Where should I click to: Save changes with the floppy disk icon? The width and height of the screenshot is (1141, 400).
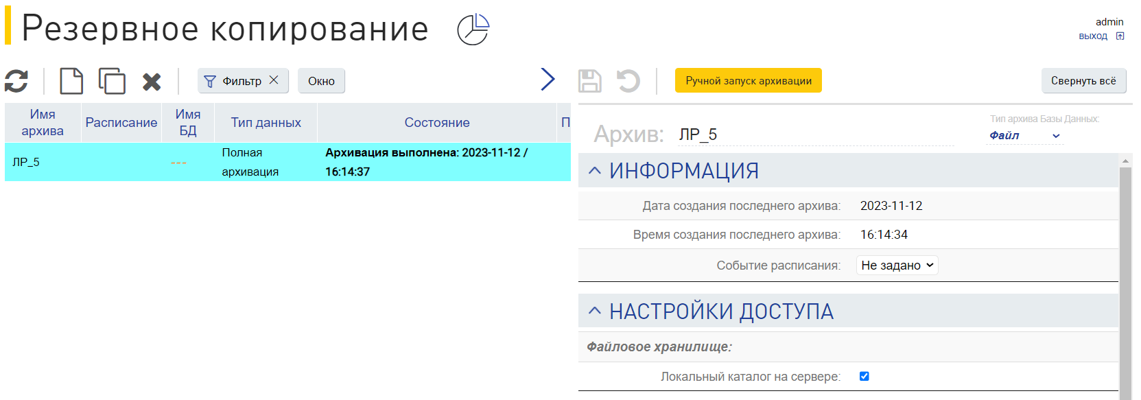tap(590, 81)
